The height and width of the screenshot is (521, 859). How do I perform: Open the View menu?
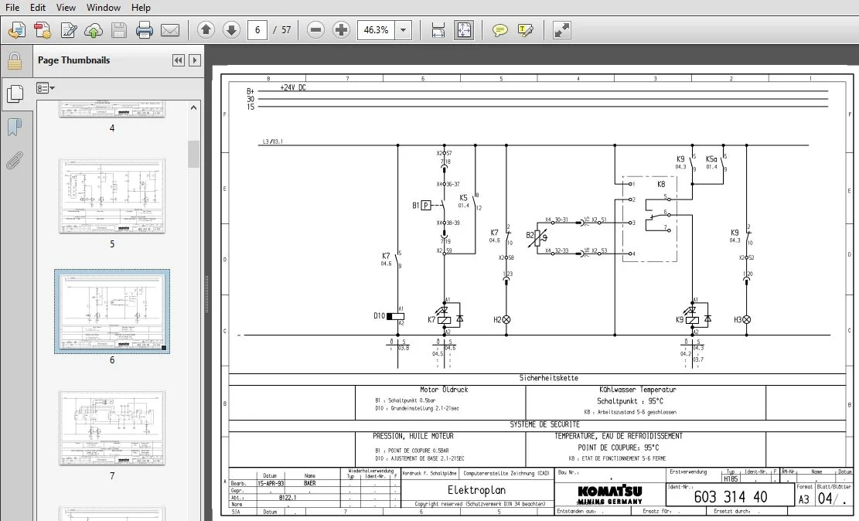[x=66, y=8]
